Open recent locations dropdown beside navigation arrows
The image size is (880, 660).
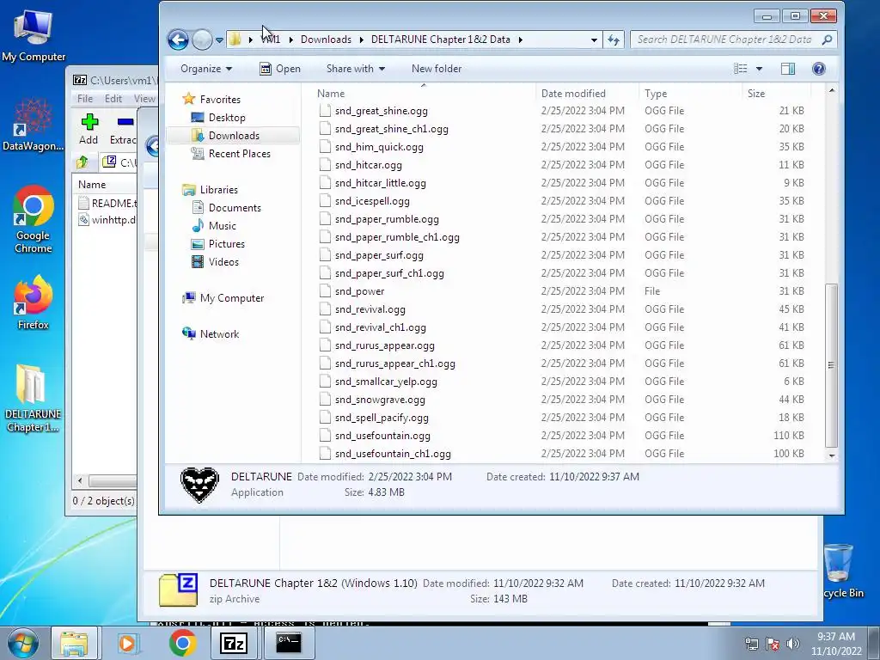pyautogui.click(x=219, y=40)
